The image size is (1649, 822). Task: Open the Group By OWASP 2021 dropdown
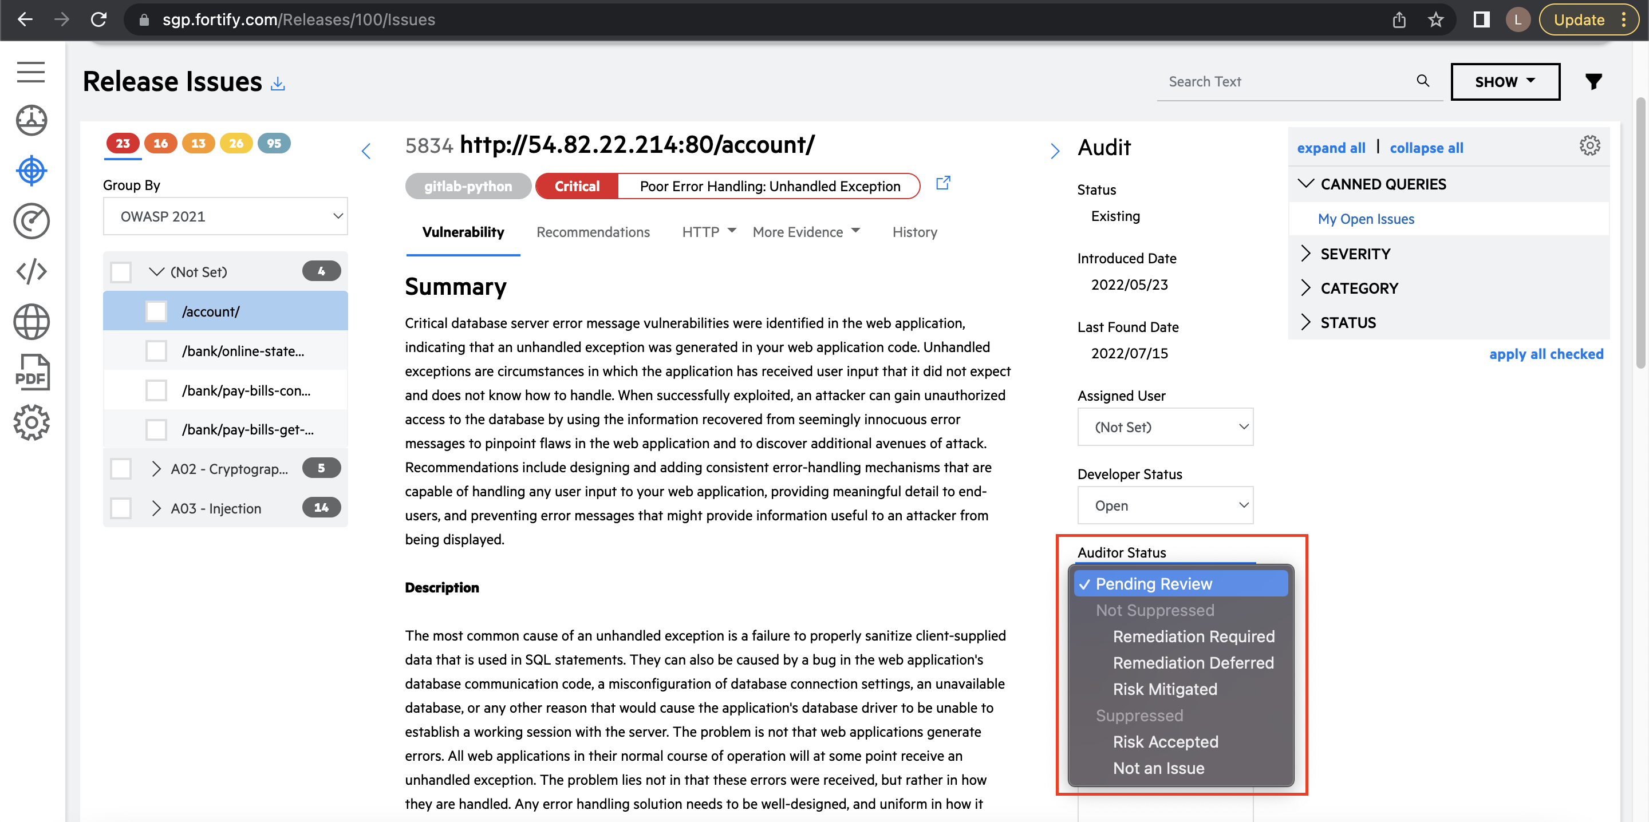click(226, 216)
